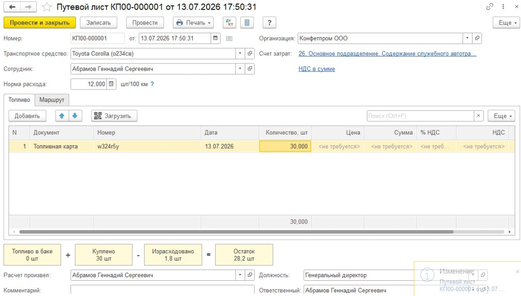Viewport: 521px width, 296px height.
Task: Move fuel row down with blue arrow
Action: click(75, 116)
